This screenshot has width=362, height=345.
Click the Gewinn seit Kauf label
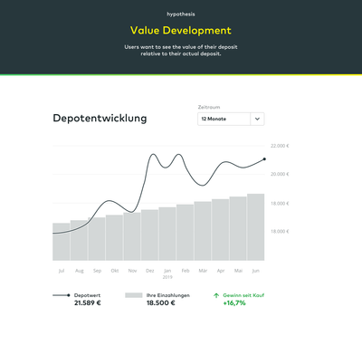(243, 295)
